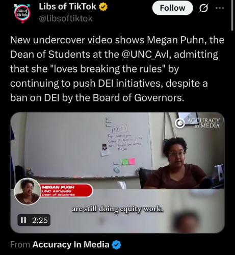Click the Libs of TikTok display name
The height and width of the screenshot is (255, 235).
click(x=67, y=7)
